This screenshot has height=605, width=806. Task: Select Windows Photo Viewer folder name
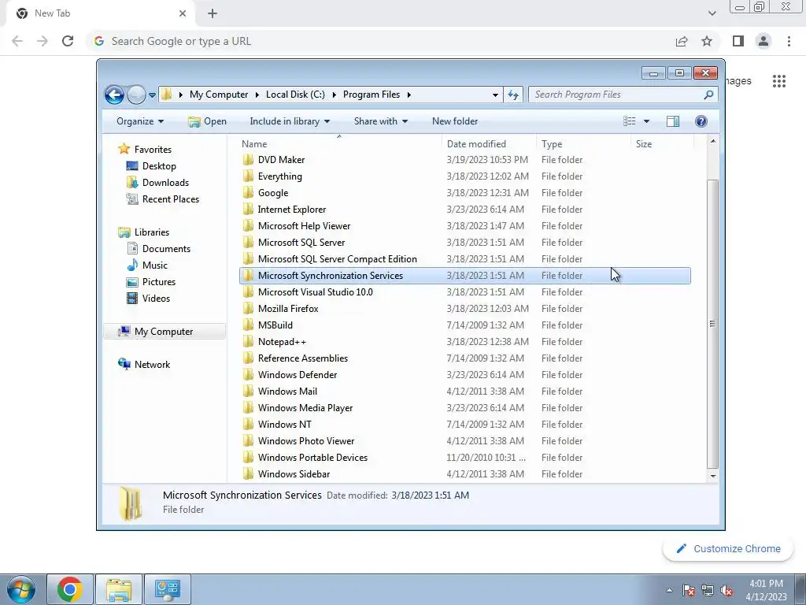click(x=306, y=441)
